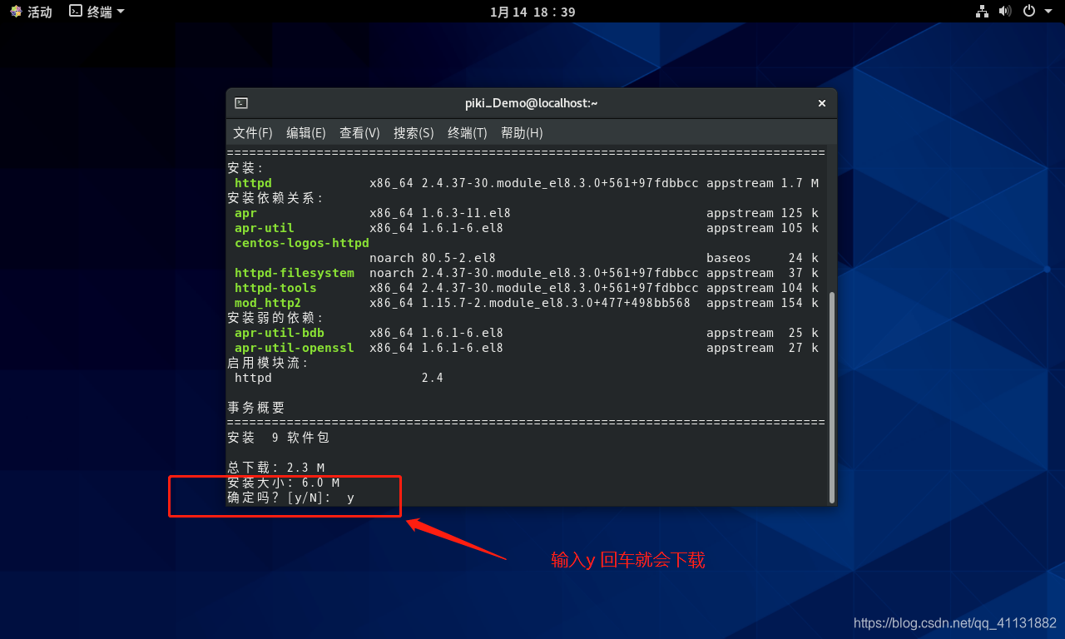Click the GNOME foot icon beside 活动

16,12
